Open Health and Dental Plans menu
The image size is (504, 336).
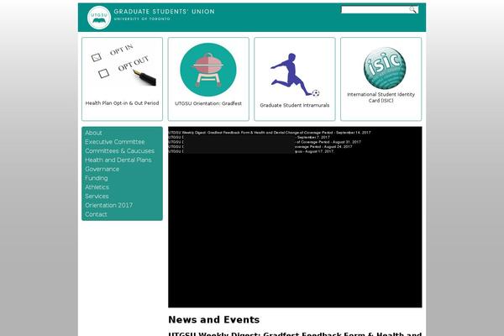[x=118, y=160]
